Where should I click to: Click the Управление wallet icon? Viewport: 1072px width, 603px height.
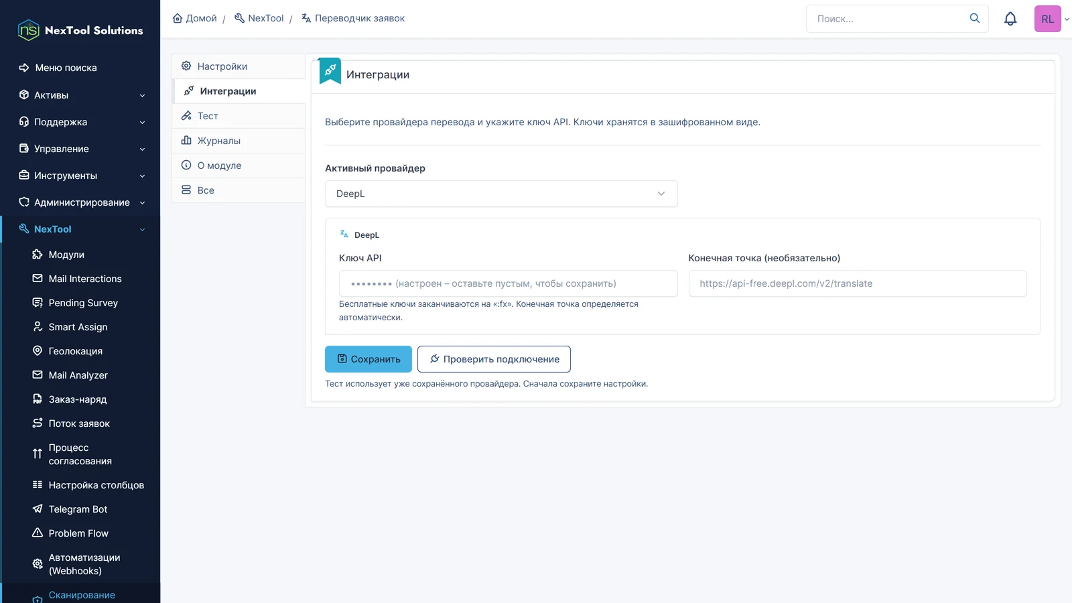(x=24, y=148)
